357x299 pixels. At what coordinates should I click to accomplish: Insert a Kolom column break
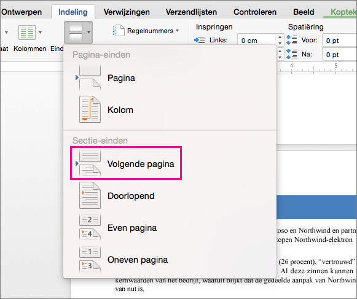pos(170,110)
